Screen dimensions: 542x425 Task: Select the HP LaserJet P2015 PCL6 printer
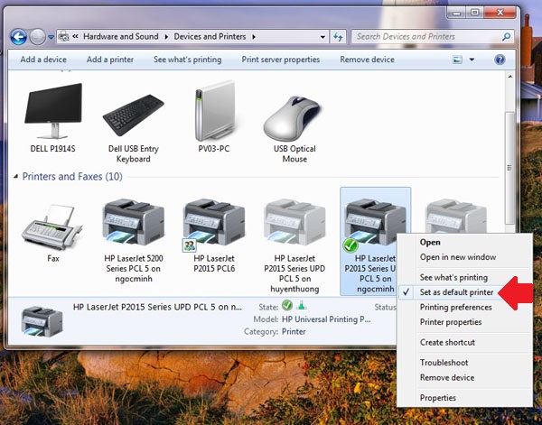tap(214, 226)
